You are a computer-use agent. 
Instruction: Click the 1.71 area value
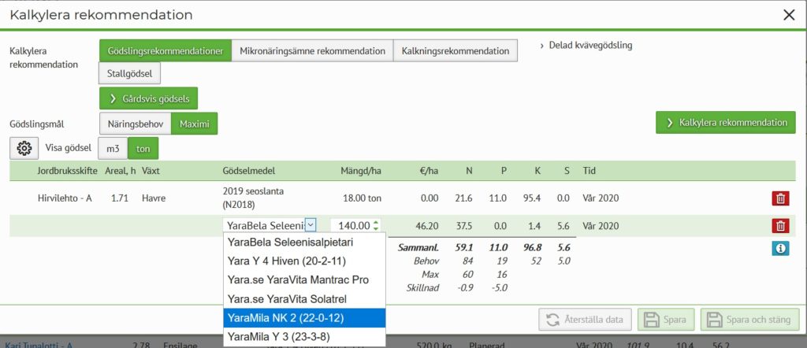coord(118,198)
